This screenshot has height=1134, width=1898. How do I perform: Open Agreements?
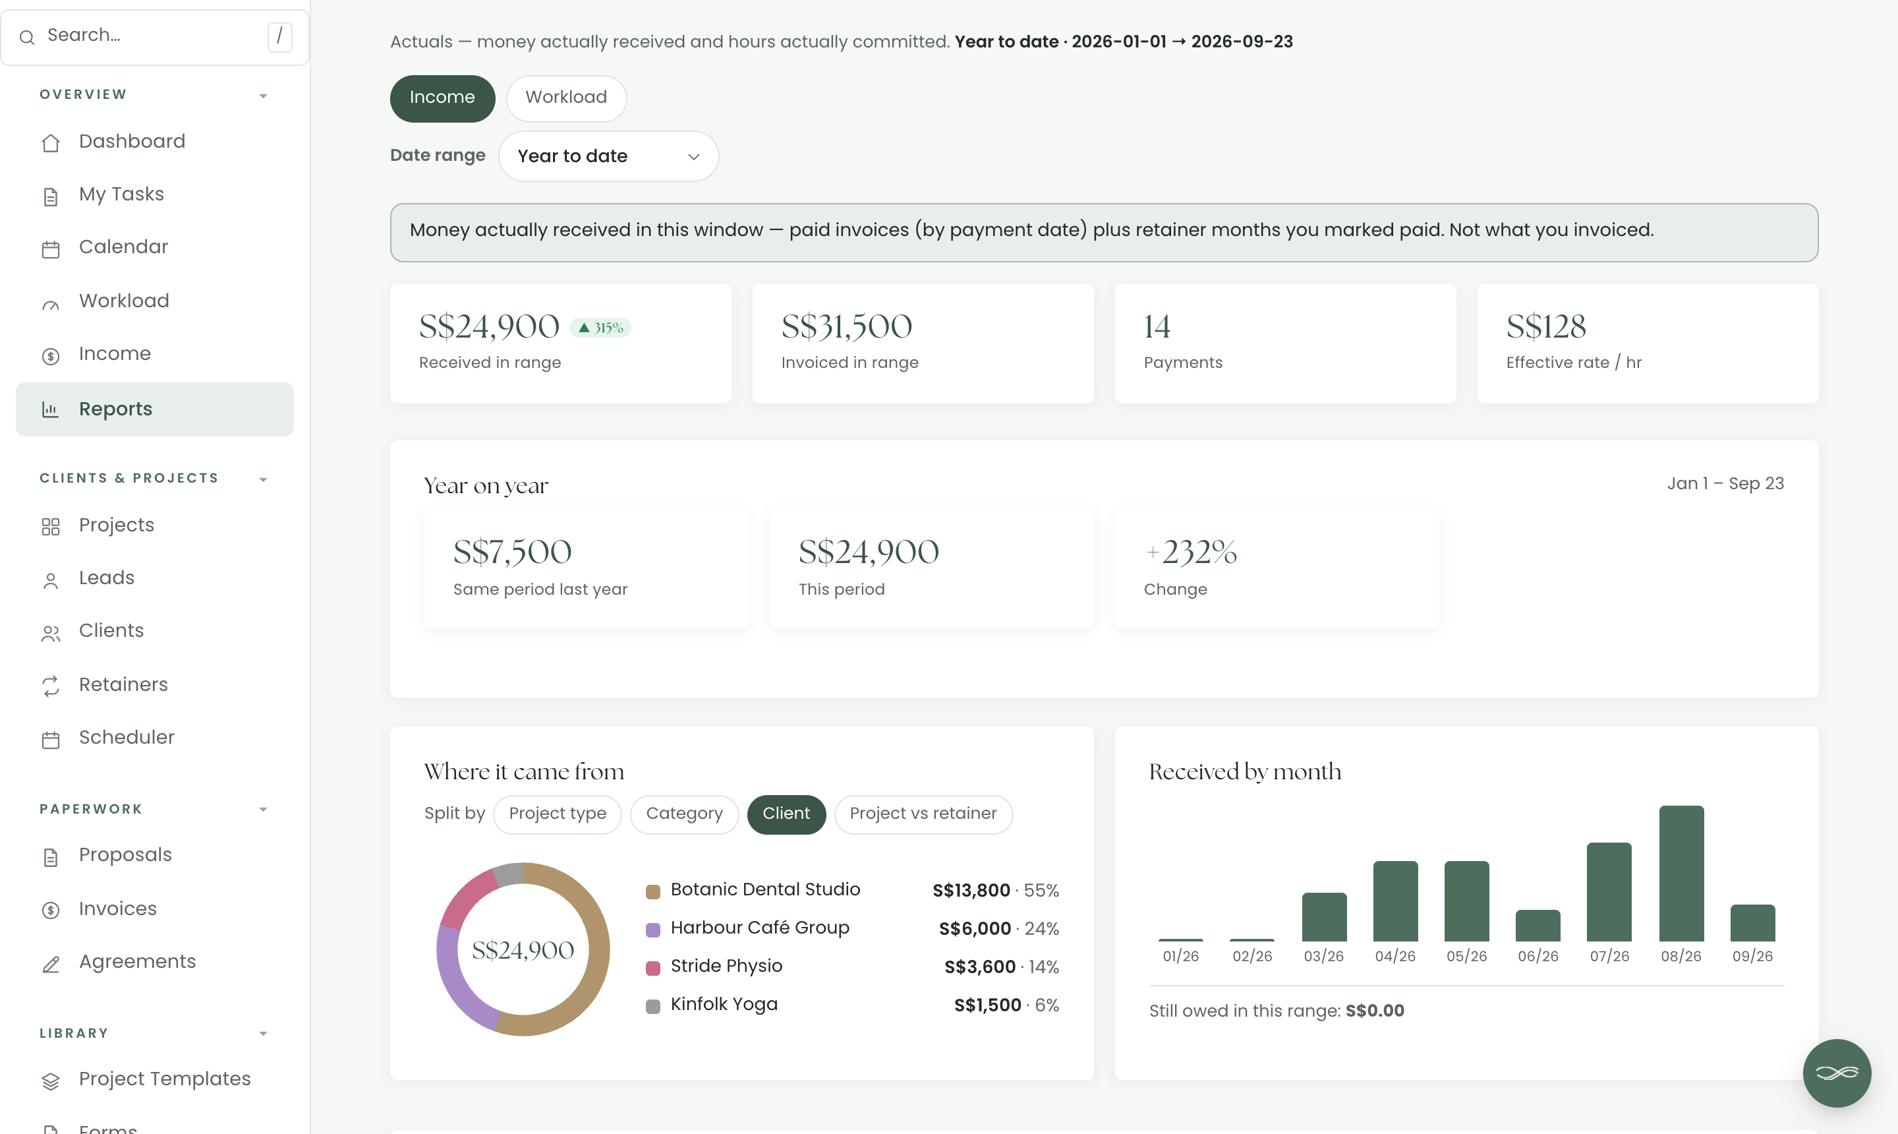[154, 962]
